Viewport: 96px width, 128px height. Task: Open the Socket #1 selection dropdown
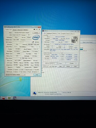[x=54, y=63]
